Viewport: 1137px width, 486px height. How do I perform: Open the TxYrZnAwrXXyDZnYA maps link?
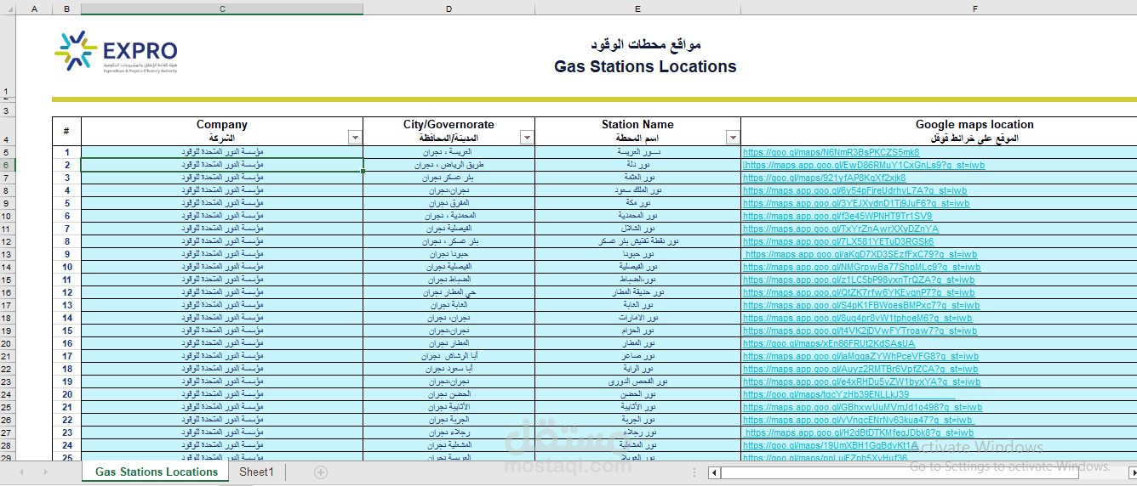pos(841,229)
